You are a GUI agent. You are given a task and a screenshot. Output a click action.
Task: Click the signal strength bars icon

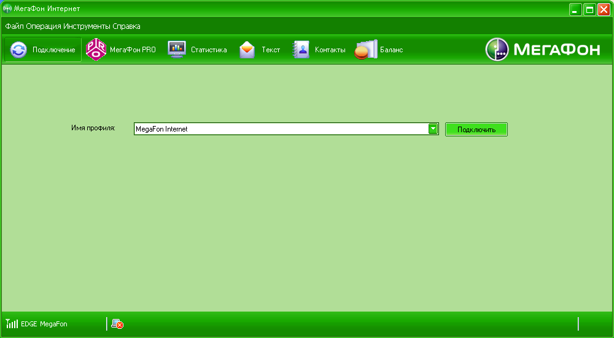coord(12,324)
